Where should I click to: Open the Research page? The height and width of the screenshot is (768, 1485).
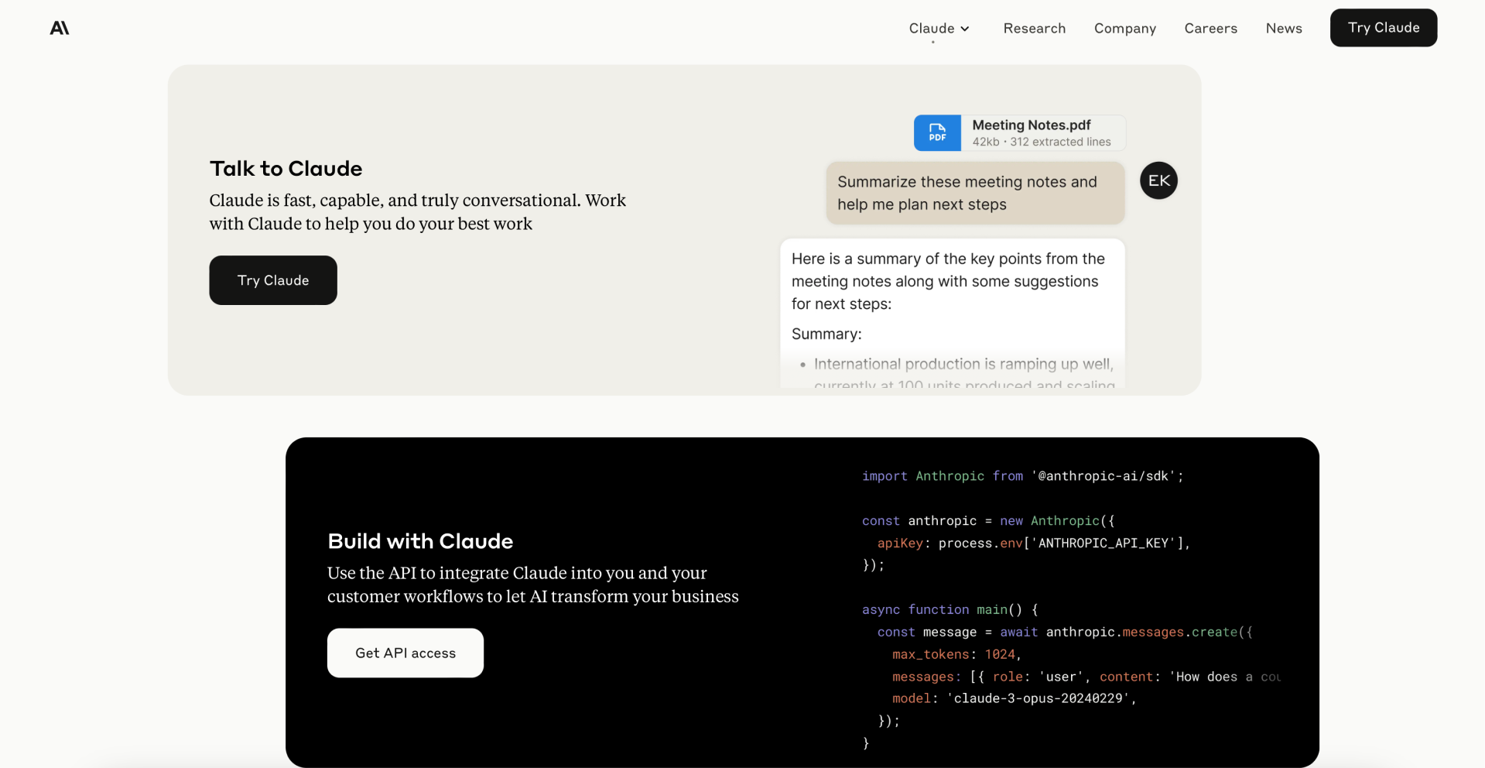[1034, 28]
